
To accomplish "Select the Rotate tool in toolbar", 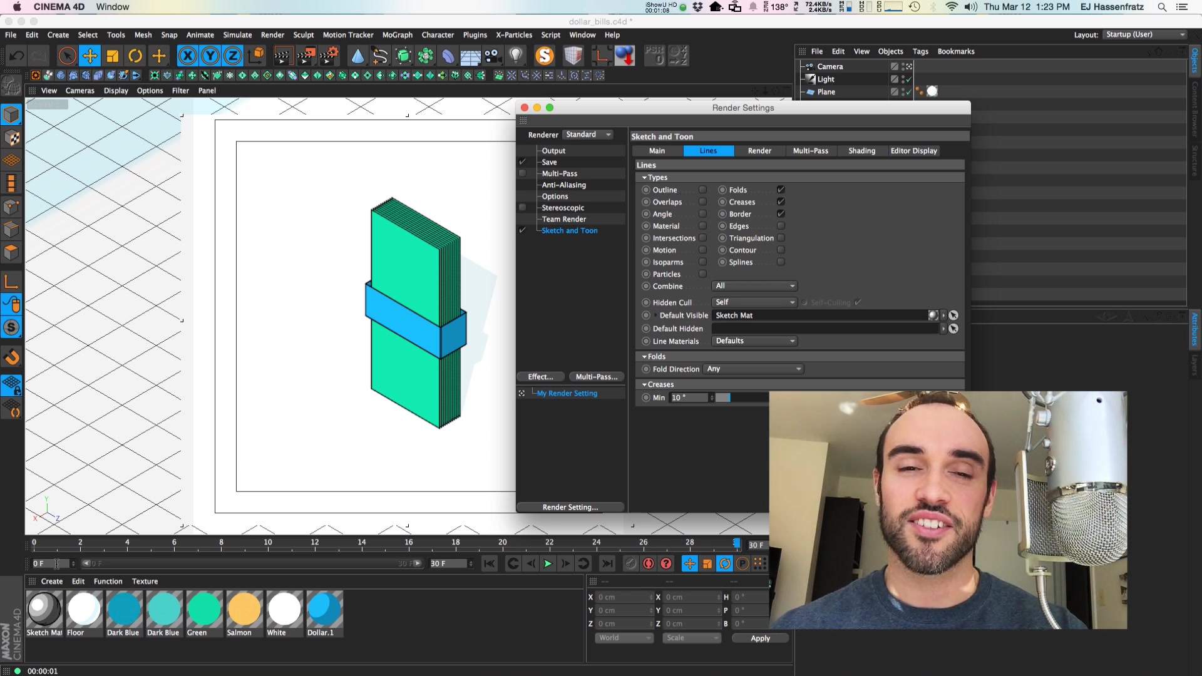I will click(x=135, y=55).
